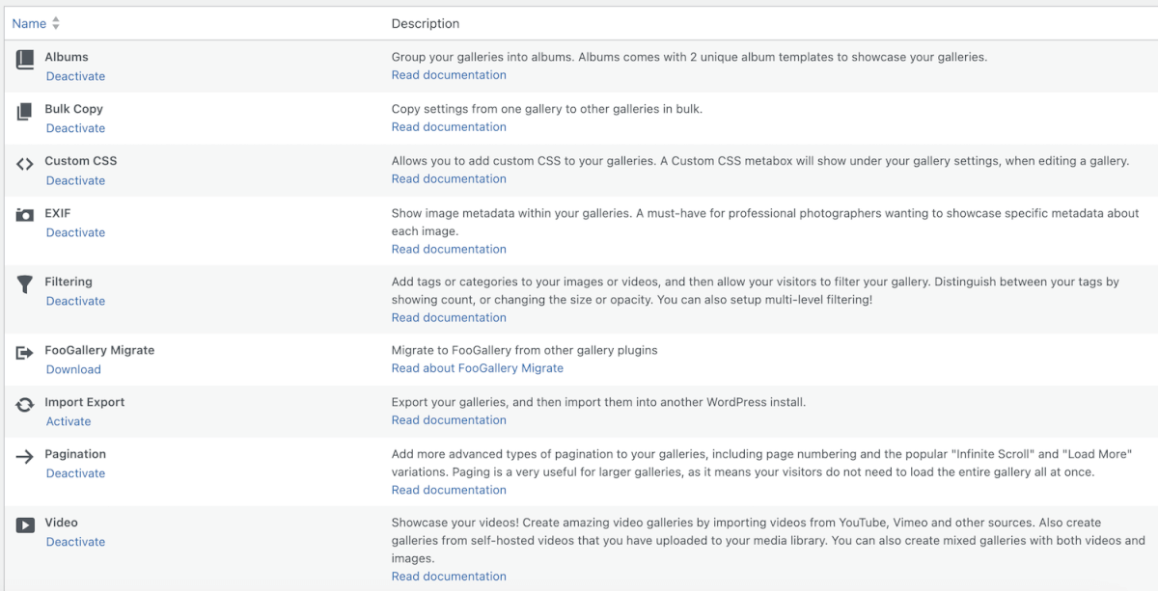Click the Name column sort arrows

[x=56, y=23]
